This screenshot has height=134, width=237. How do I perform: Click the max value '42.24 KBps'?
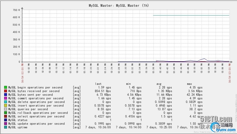pos(195,95)
